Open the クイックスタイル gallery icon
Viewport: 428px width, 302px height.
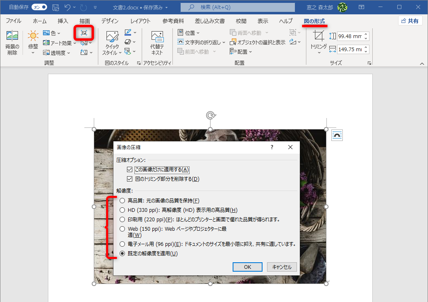112,36
